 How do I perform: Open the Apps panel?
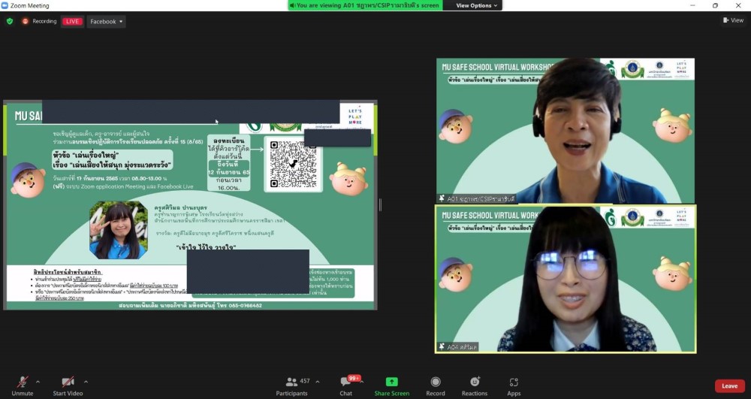click(x=514, y=382)
